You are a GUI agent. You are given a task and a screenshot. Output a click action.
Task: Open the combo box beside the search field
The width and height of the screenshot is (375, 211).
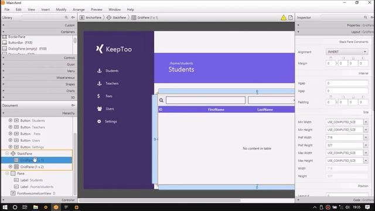tap(271, 100)
